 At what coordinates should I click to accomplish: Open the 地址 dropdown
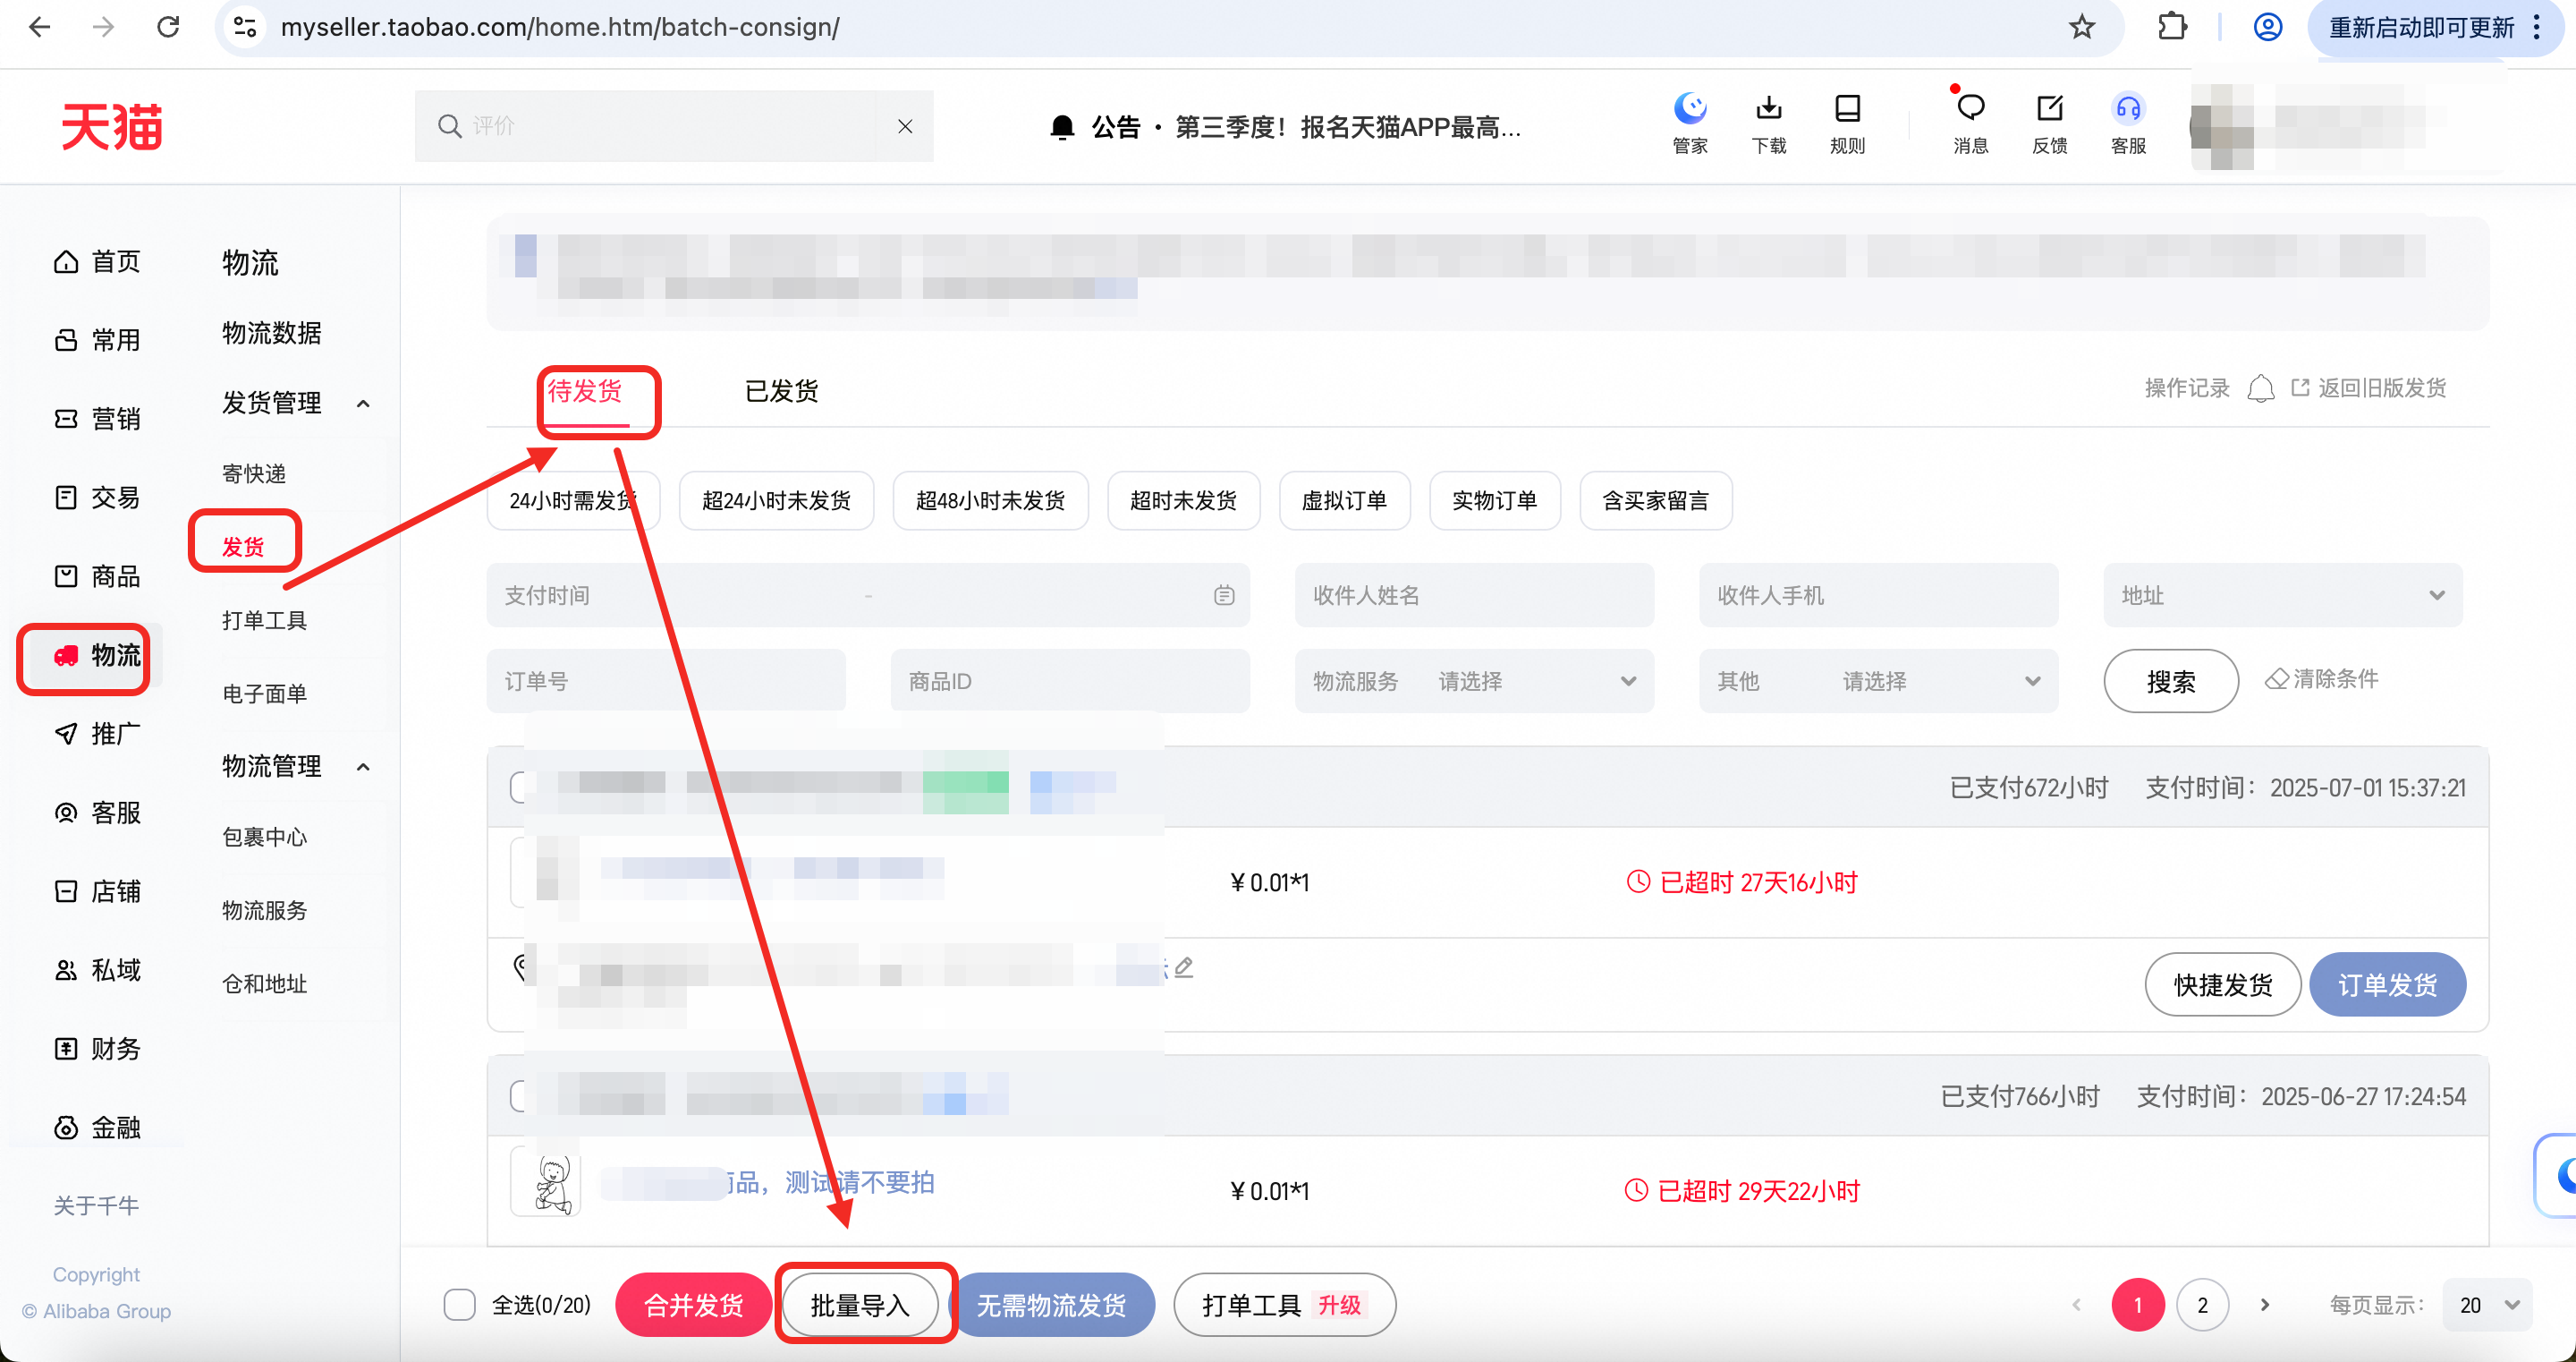point(2283,595)
